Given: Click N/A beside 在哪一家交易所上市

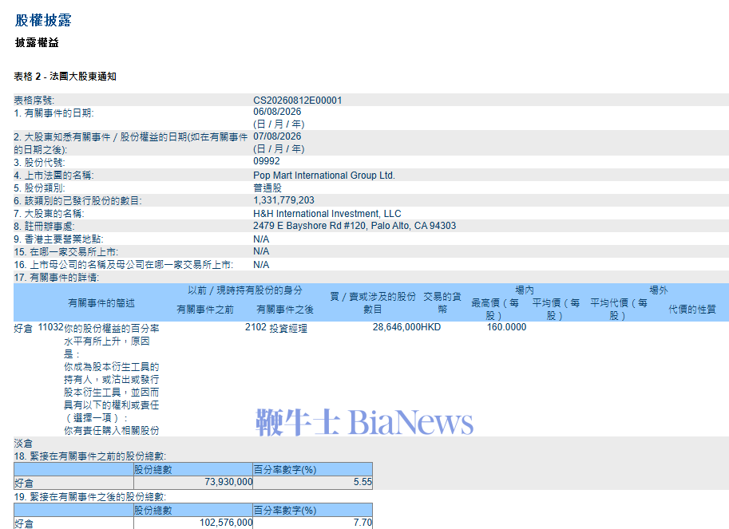Looking at the screenshot, I should tap(261, 251).
